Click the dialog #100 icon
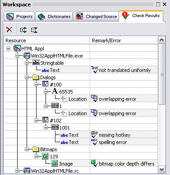This screenshot has width=170, height=175. (45, 84)
